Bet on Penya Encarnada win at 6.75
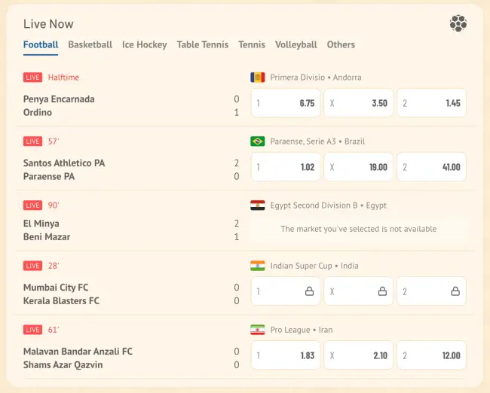 285,103
